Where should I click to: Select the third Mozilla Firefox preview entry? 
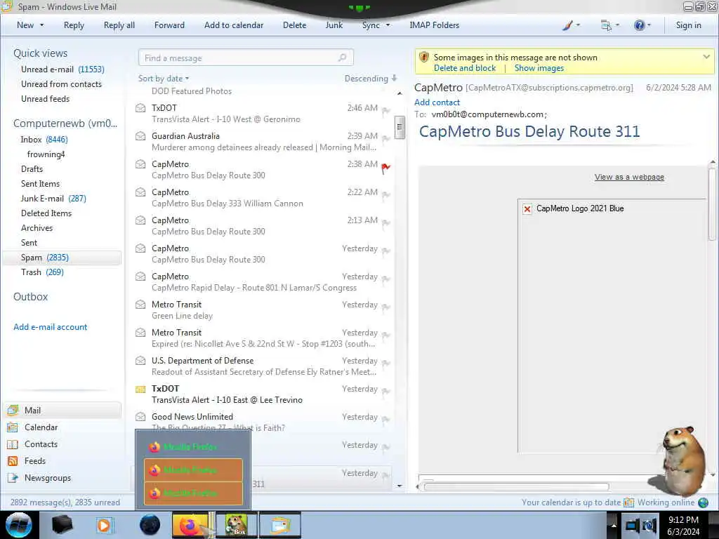[x=193, y=493]
